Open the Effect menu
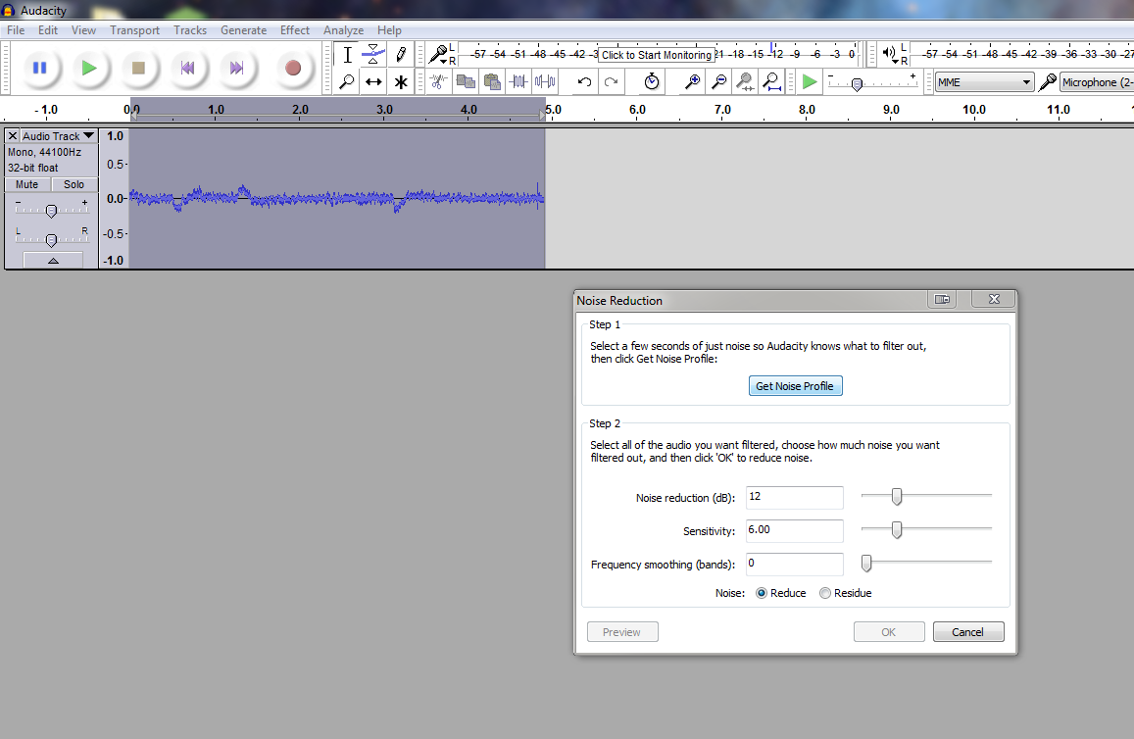The image size is (1134, 739). tap(295, 30)
